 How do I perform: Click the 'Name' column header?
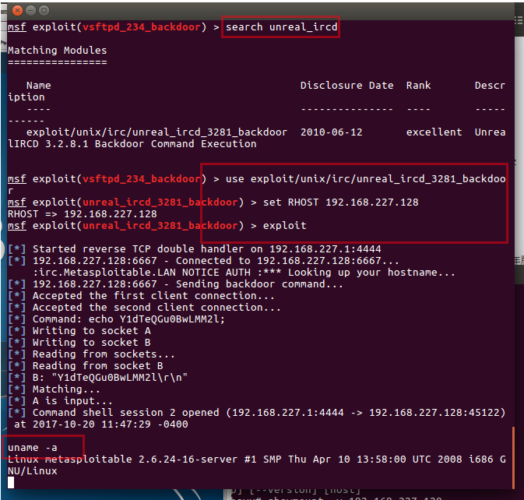39,86
